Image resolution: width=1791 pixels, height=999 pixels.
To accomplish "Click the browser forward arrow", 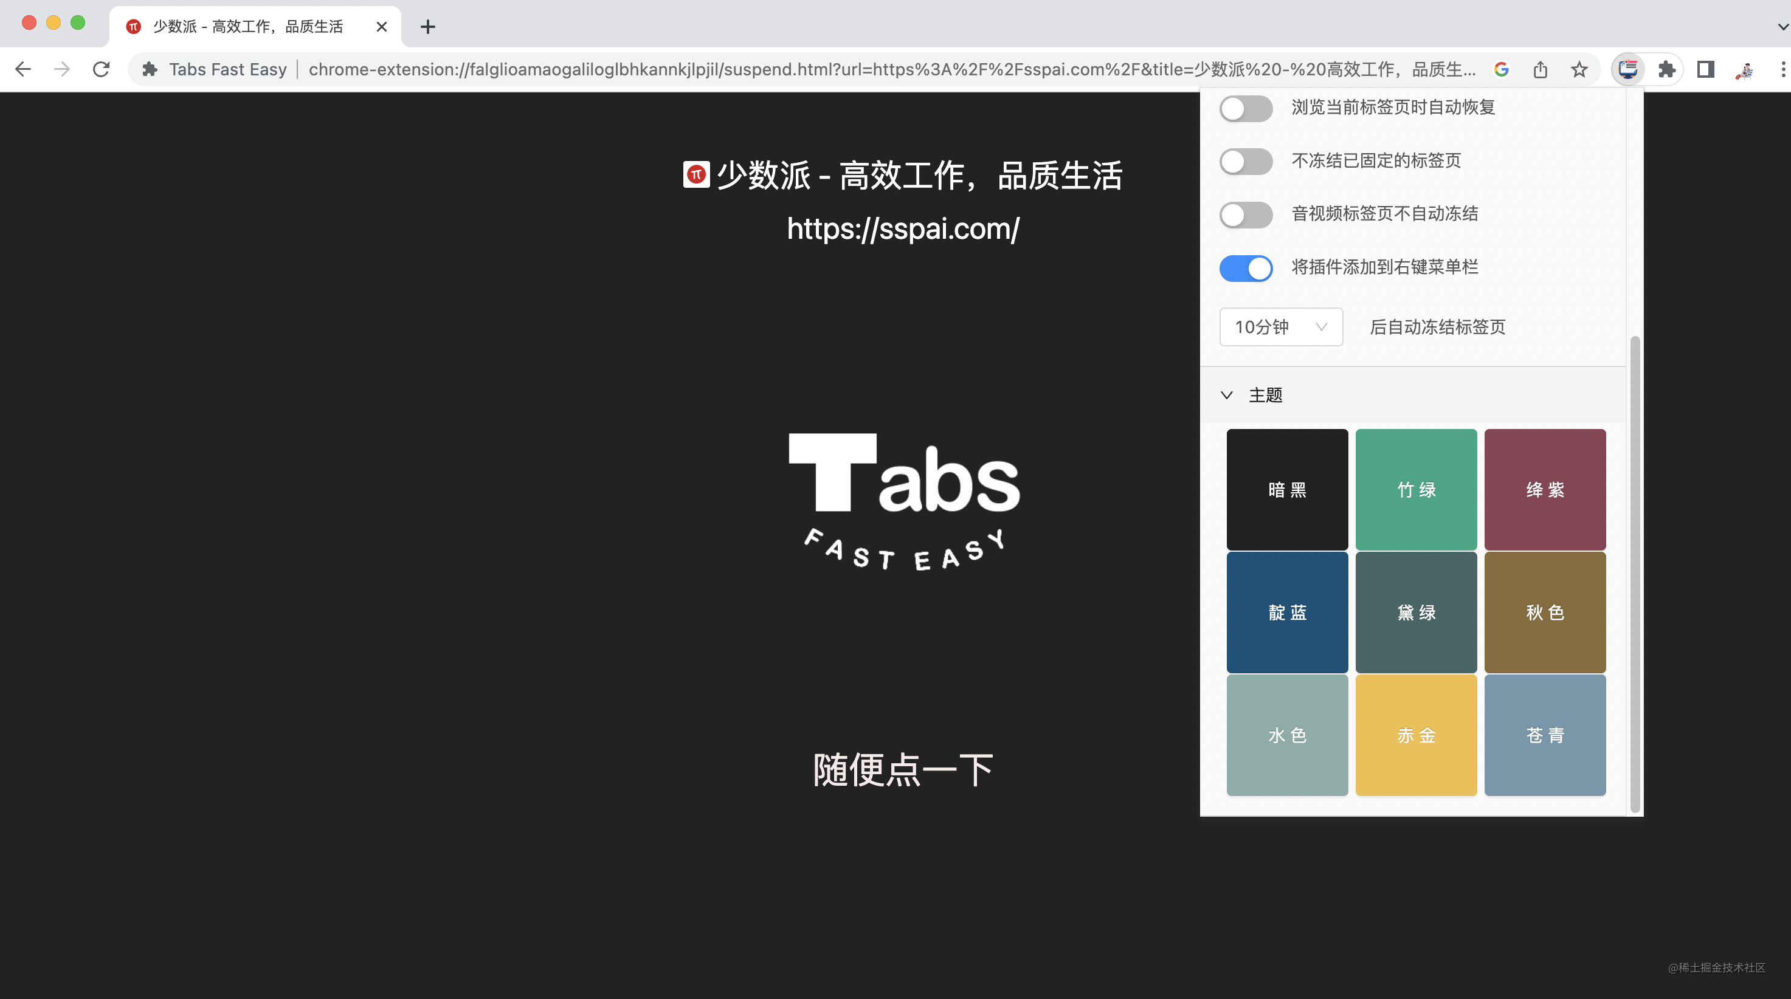I will tap(62, 69).
